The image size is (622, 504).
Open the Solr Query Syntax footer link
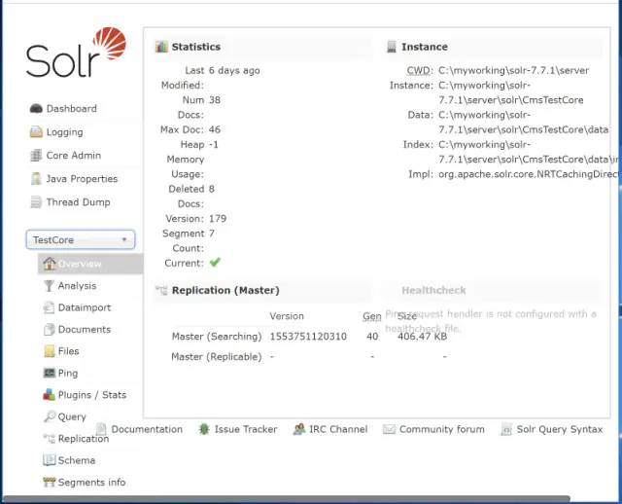560,429
